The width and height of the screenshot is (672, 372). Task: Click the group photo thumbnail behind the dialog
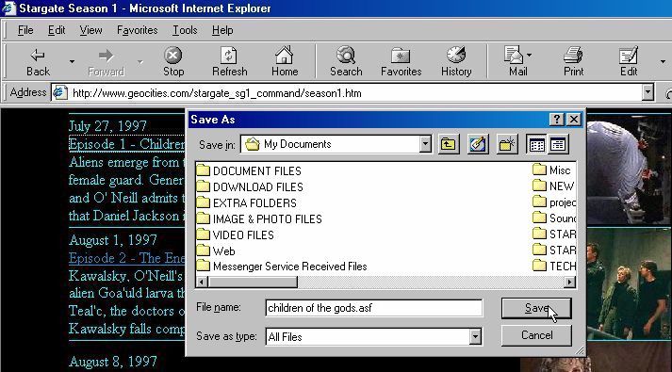coord(629,284)
